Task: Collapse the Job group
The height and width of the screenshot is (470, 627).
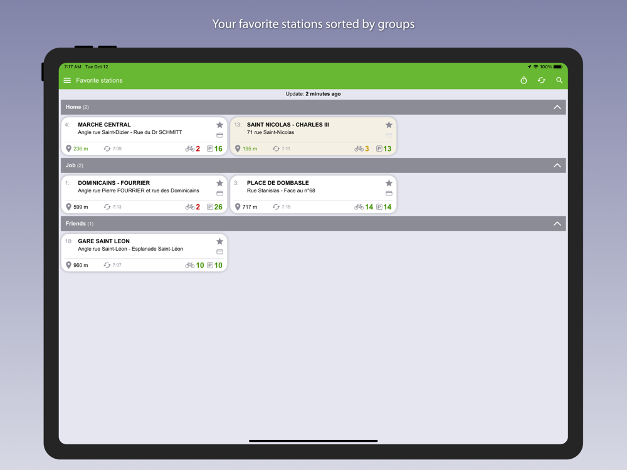Action: click(557, 165)
